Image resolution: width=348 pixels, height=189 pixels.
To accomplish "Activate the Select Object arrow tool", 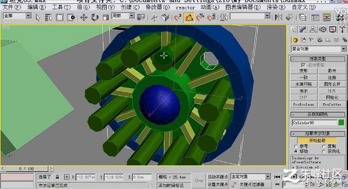I will click(38, 18).
